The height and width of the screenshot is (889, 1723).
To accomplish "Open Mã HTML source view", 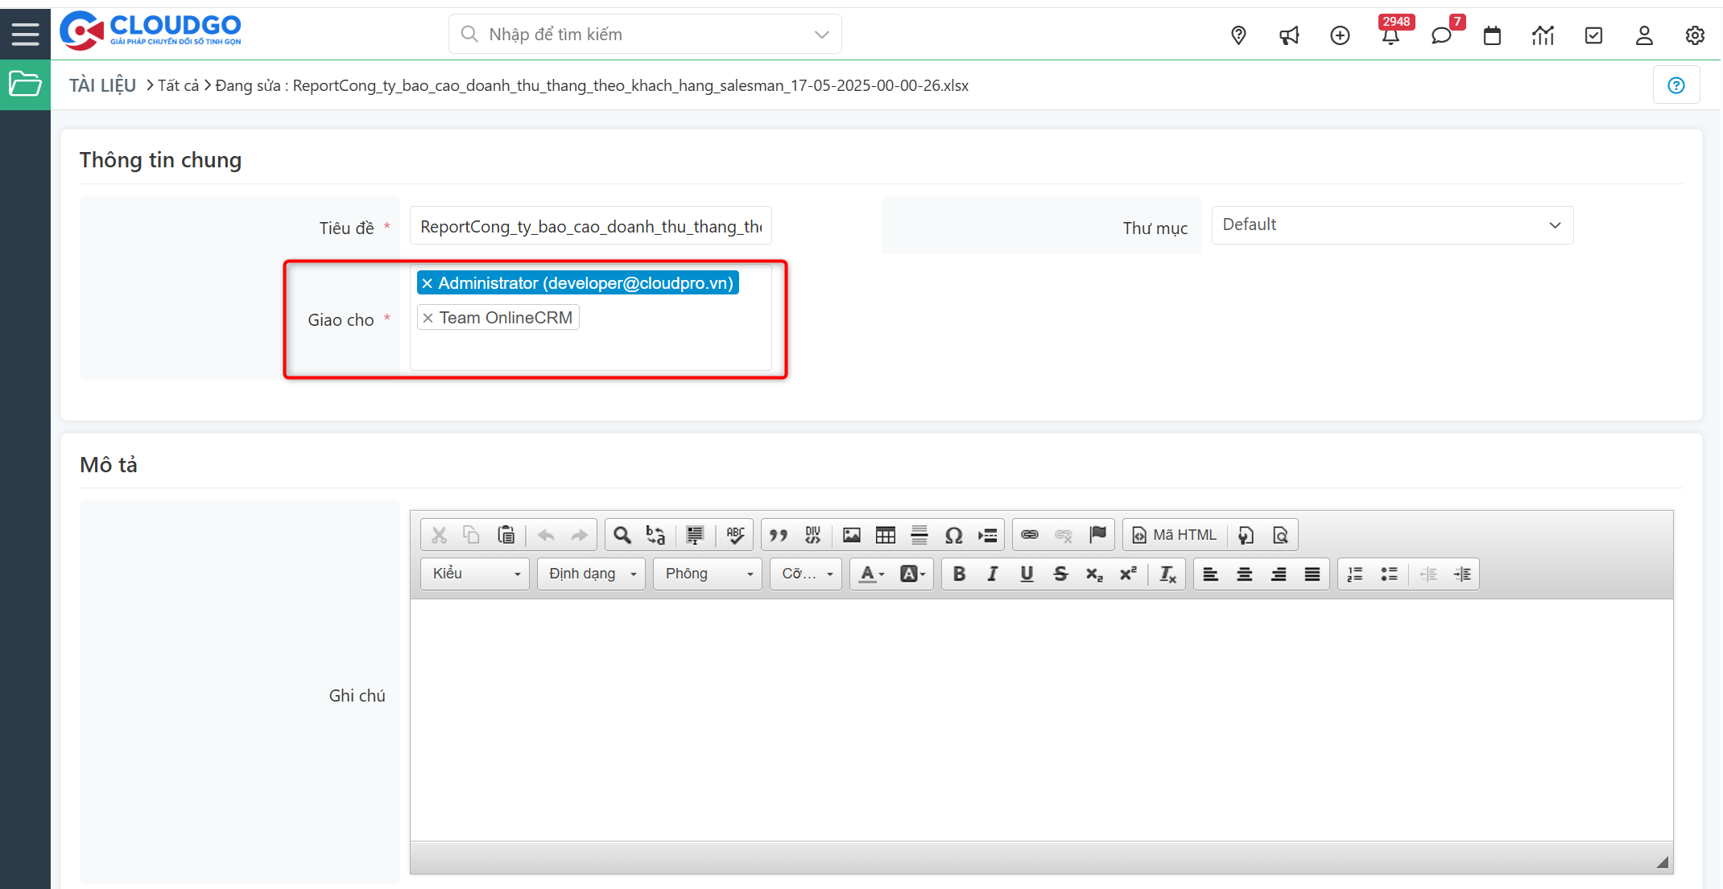I will coord(1174,534).
